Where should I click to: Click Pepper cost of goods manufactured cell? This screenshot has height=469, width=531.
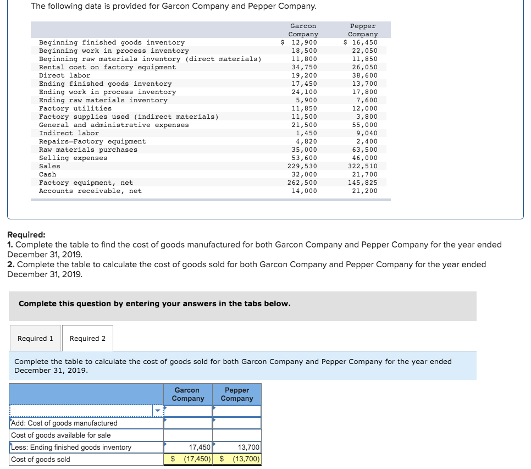coord(237,423)
